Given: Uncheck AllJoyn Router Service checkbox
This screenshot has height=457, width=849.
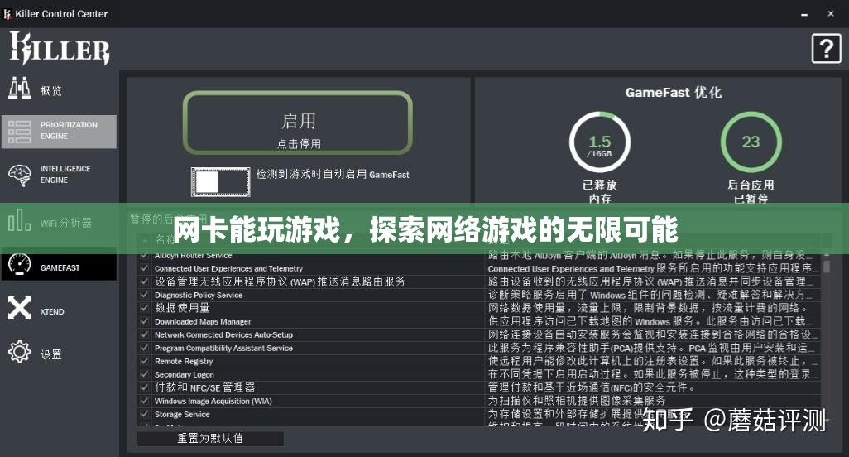Looking at the screenshot, I should coord(145,255).
